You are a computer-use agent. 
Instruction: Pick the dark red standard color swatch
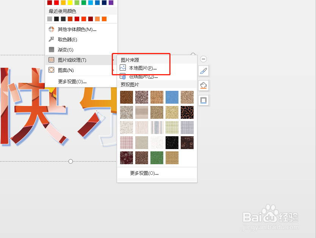point(50,3)
